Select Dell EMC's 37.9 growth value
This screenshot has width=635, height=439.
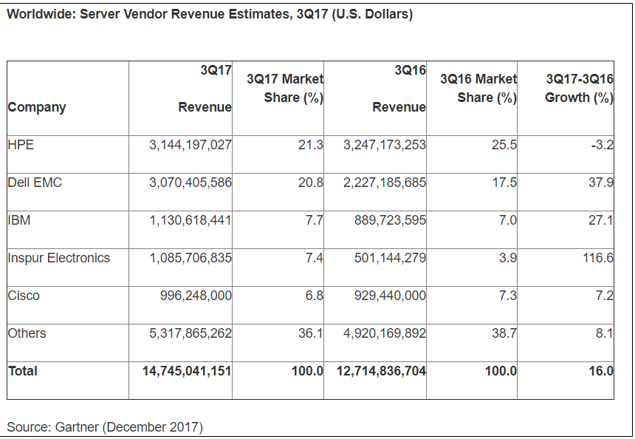600,183
